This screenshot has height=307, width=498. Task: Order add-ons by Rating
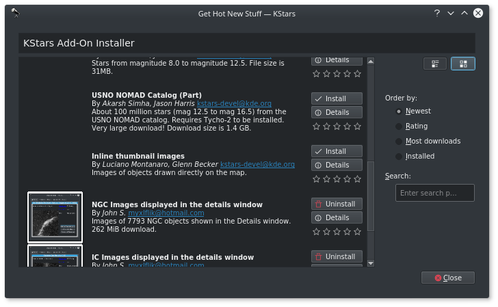coord(412,126)
